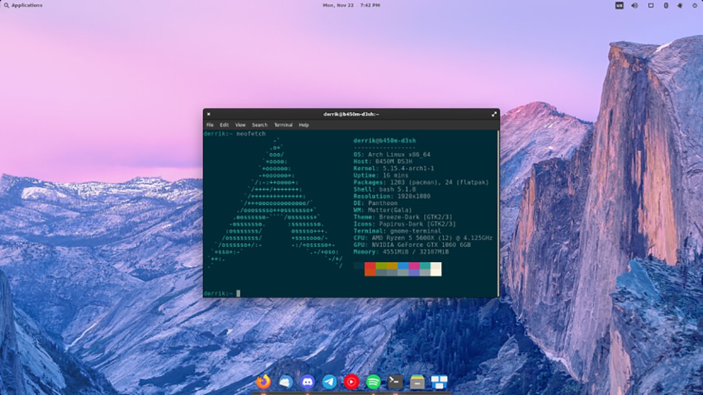The height and width of the screenshot is (395, 703).
Task: Open the Search menu in the terminal
Action: [260, 125]
